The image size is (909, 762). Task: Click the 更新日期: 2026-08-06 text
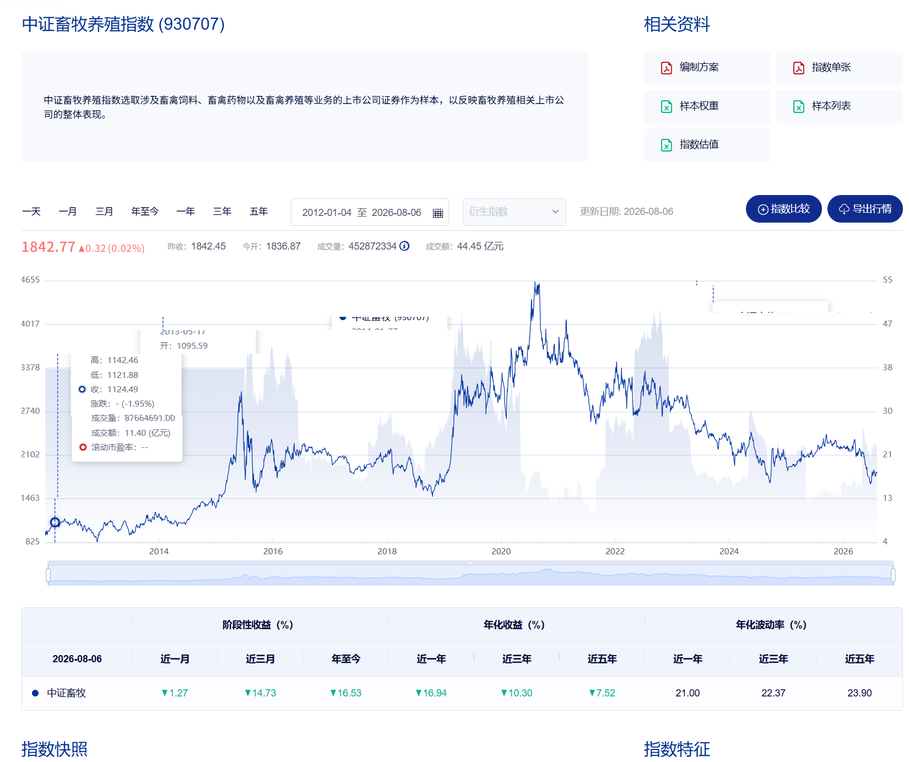pos(626,212)
